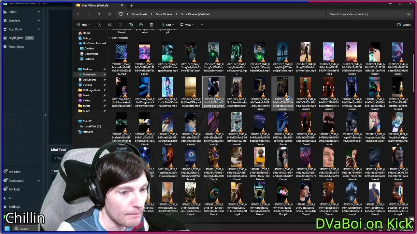Click the Mini Feed heading in Streamlabs
The height and width of the screenshot is (234, 417).
point(58,150)
